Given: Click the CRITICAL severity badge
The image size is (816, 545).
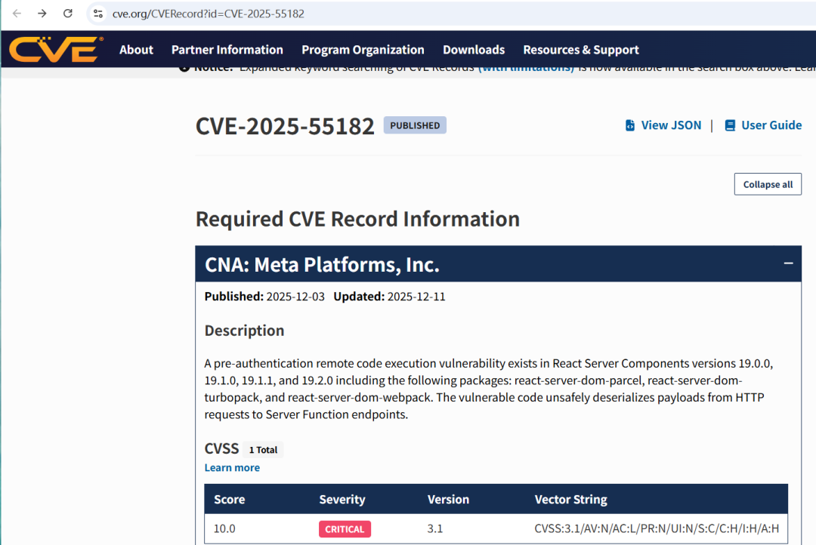Looking at the screenshot, I should point(345,529).
